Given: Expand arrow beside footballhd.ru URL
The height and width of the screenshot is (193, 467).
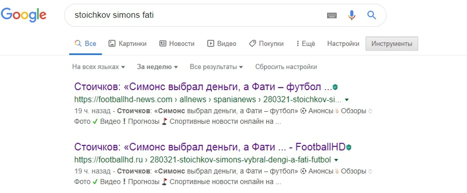Looking at the screenshot, I should (x=336, y=160).
